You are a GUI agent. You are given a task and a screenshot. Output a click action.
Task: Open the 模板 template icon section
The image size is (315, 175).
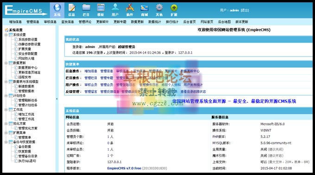pyautogui.click(x=101, y=10)
